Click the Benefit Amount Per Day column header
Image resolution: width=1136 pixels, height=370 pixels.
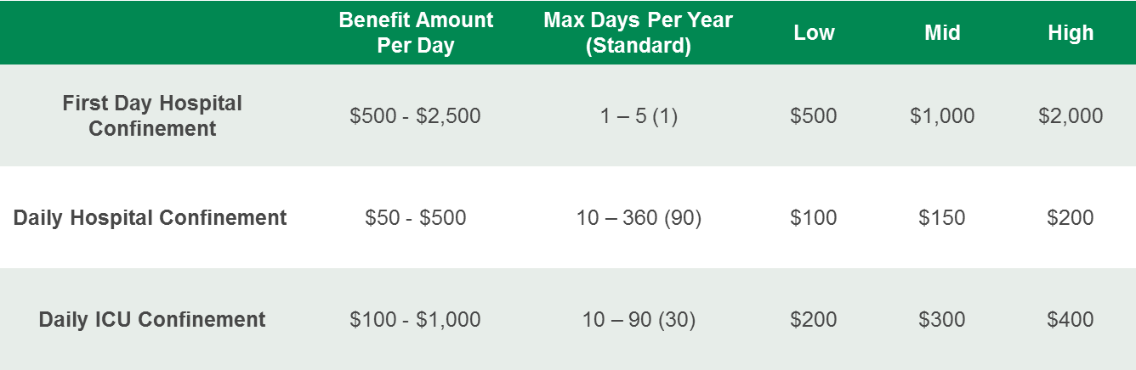(415, 32)
